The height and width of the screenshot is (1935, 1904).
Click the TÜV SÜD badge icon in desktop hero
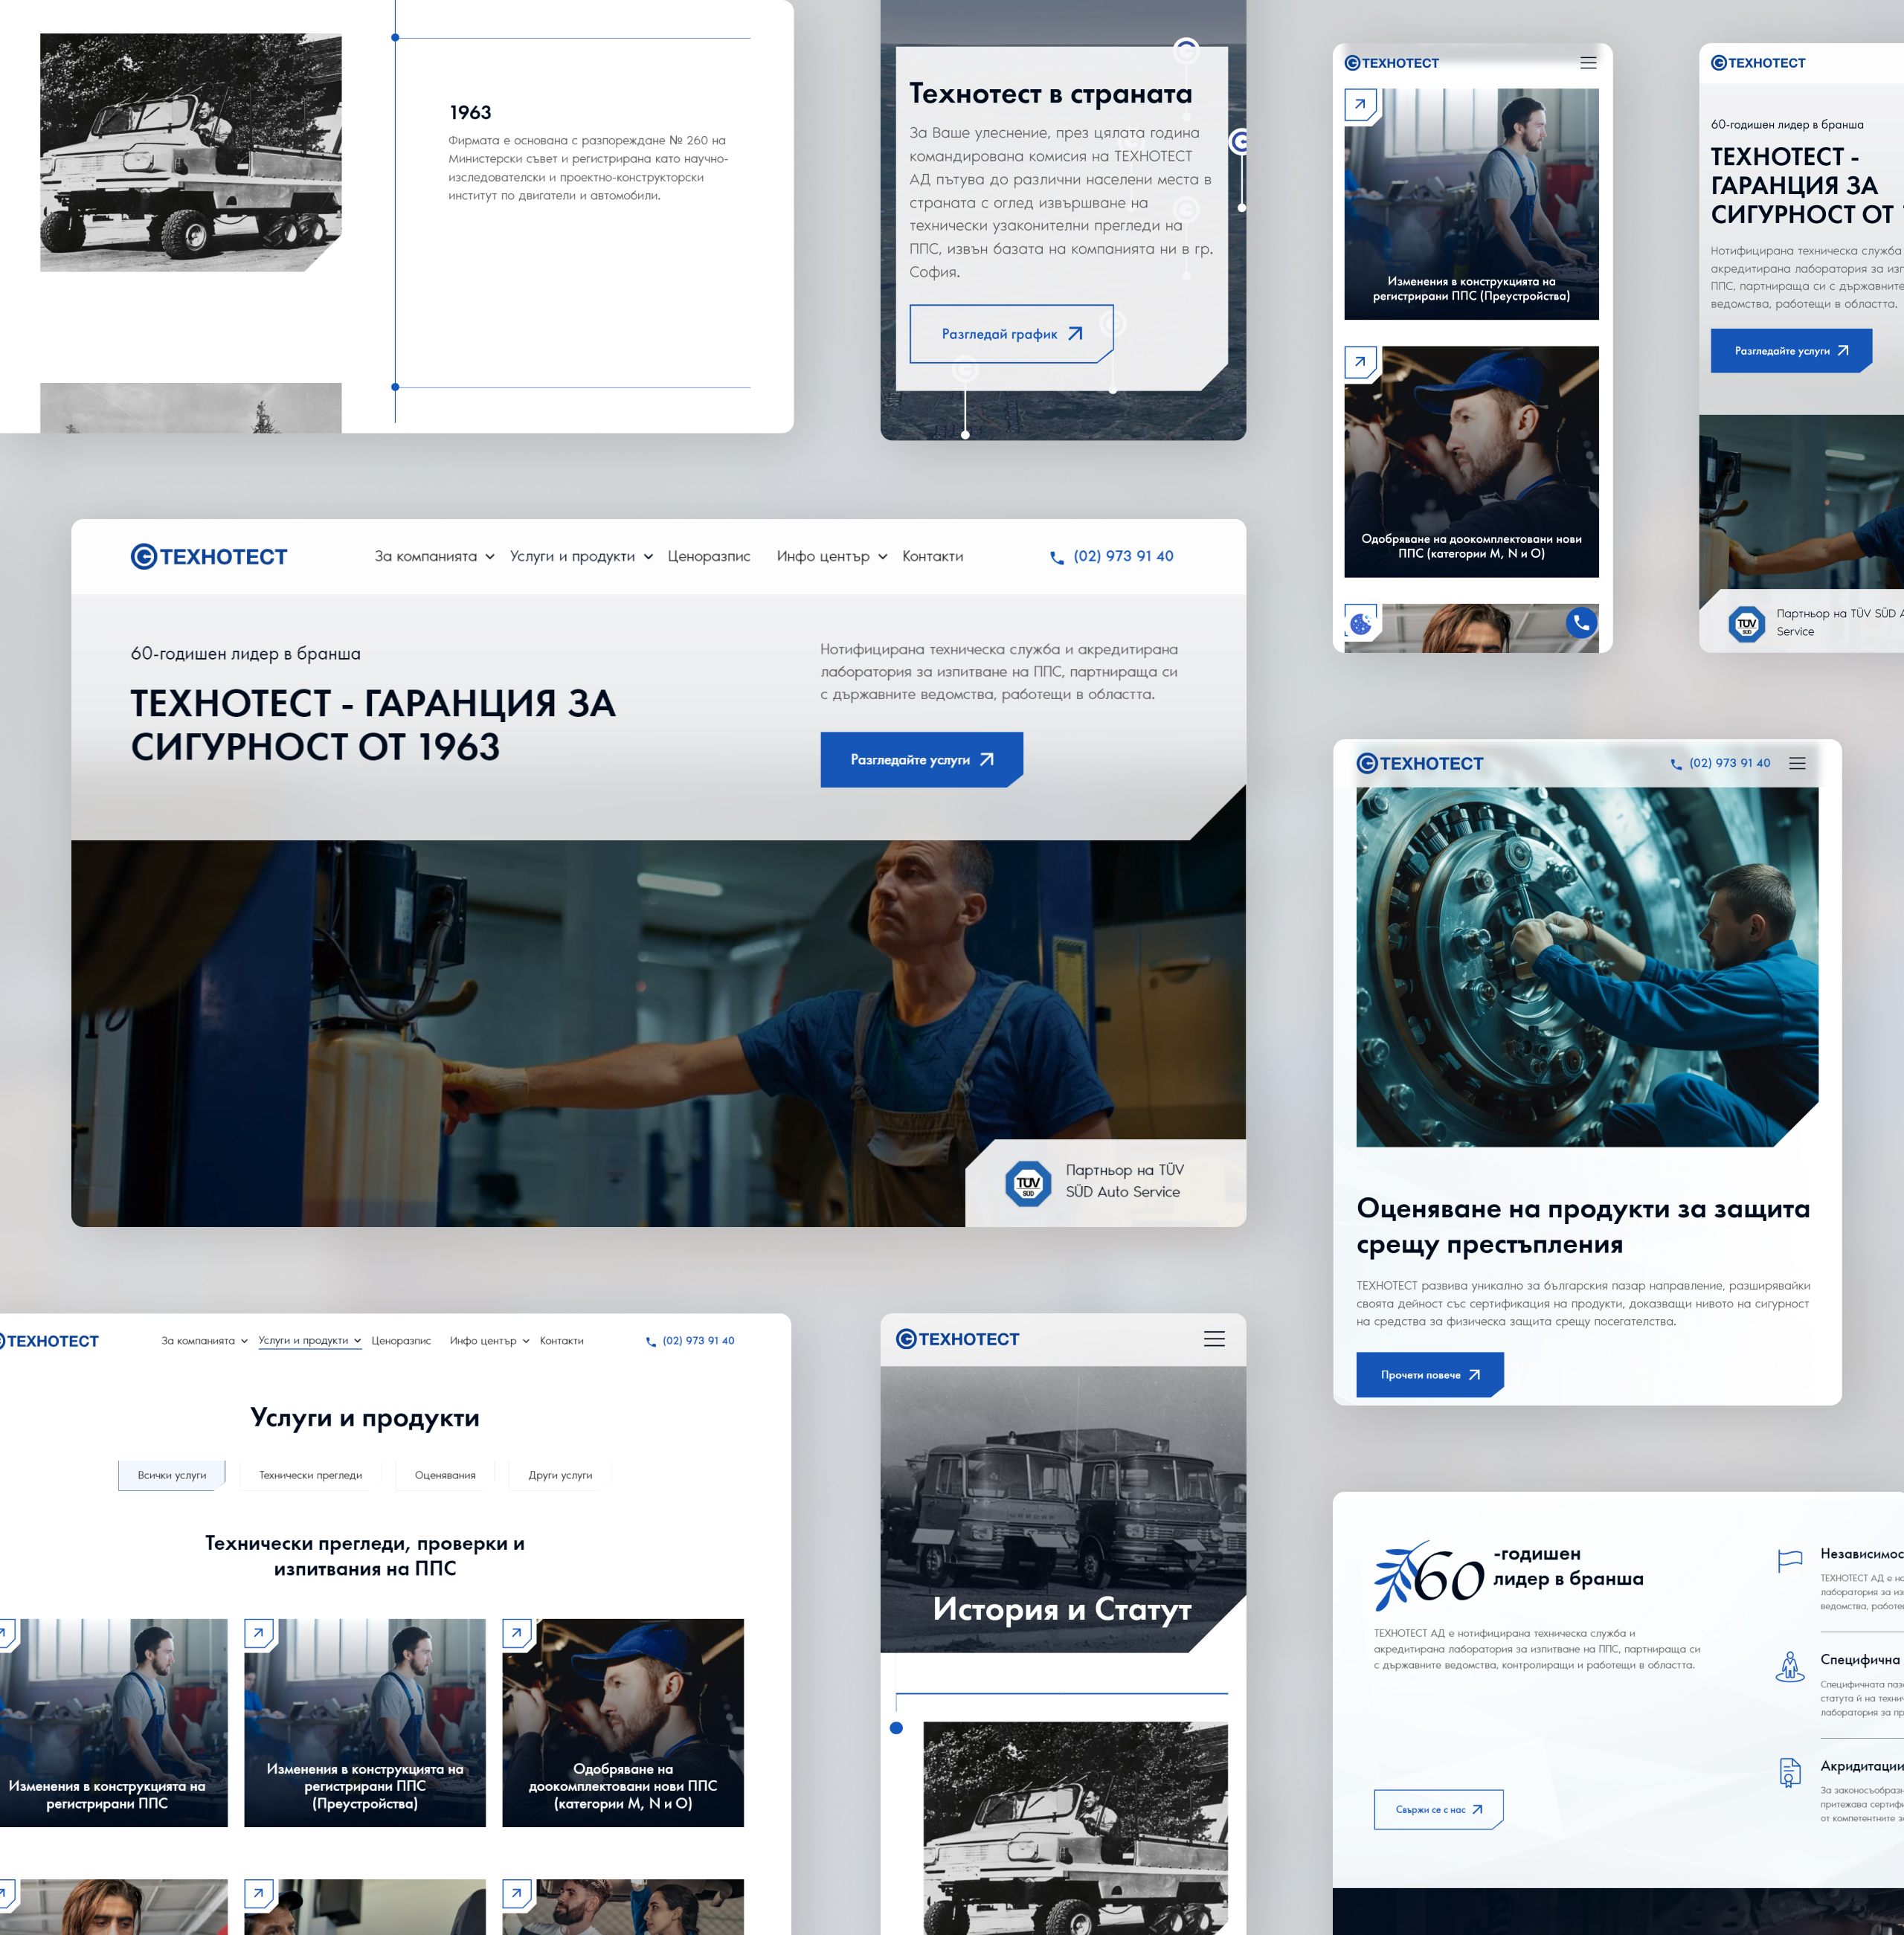point(1027,1184)
